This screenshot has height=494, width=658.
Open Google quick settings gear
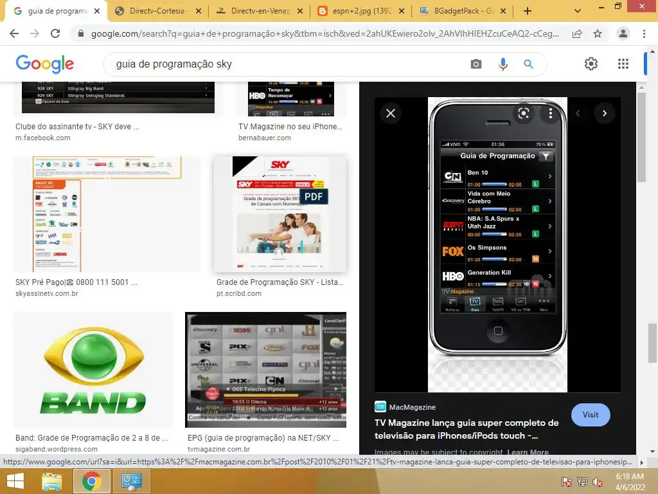(591, 64)
